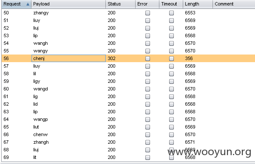Toggle Error checkbox for wangd row
Image resolution: width=255 pixels, height=164 pixels.
[x=147, y=89]
